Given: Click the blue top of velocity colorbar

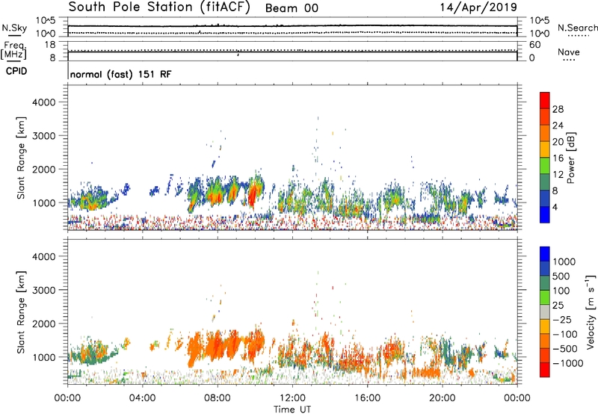Looking at the screenshot, I should (x=545, y=254).
